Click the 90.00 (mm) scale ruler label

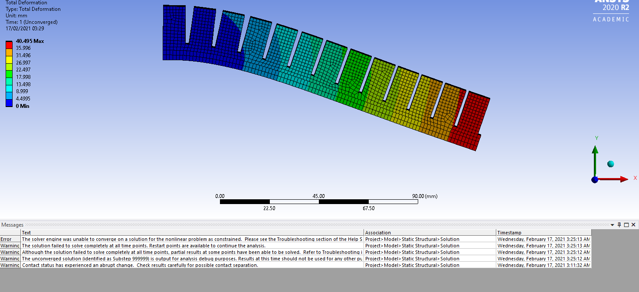[x=425, y=196]
